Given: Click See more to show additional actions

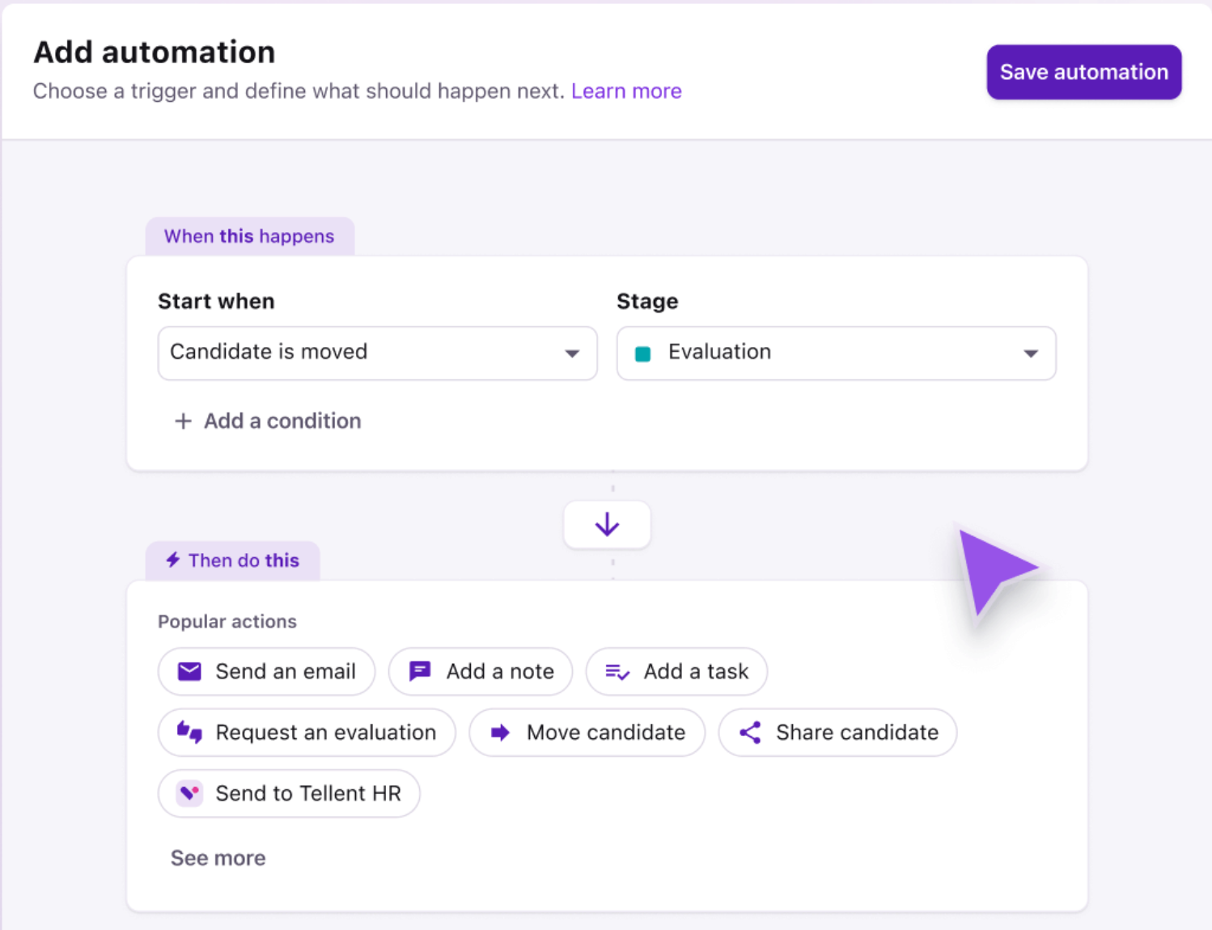Looking at the screenshot, I should 218,858.
